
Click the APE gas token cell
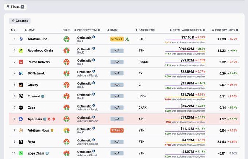click(142, 119)
